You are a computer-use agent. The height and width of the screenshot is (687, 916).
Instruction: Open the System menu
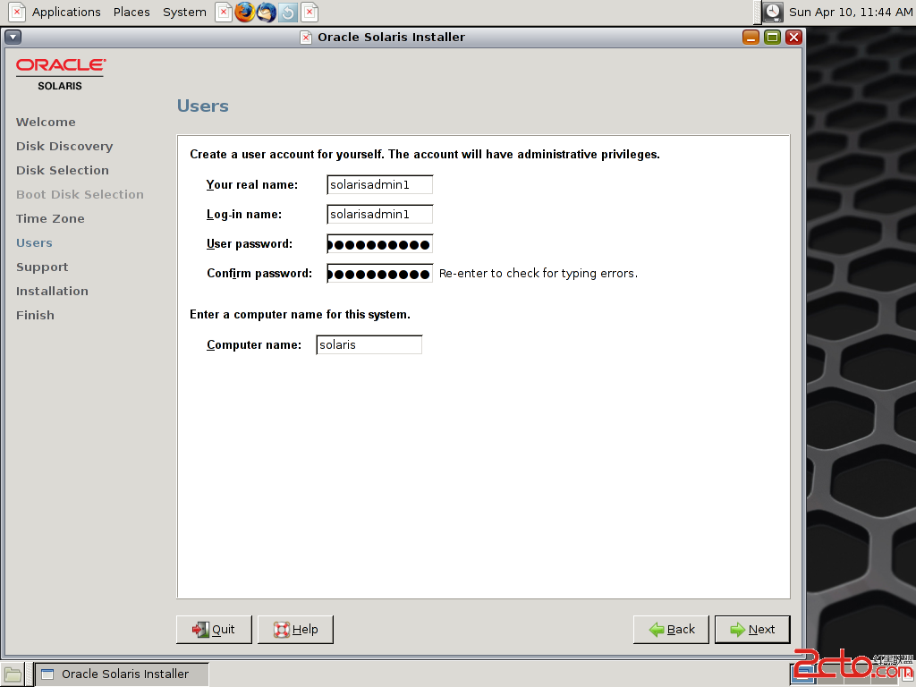point(184,12)
